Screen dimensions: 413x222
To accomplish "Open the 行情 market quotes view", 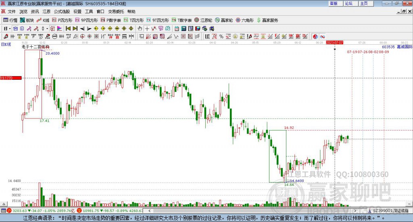I will [10, 20].
